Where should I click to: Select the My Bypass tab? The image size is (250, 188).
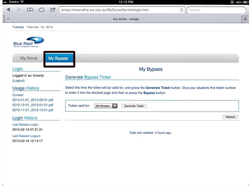[58, 58]
